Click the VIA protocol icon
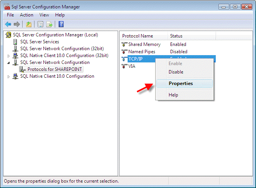This screenshot has width=256, height=188. (x=125, y=66)
